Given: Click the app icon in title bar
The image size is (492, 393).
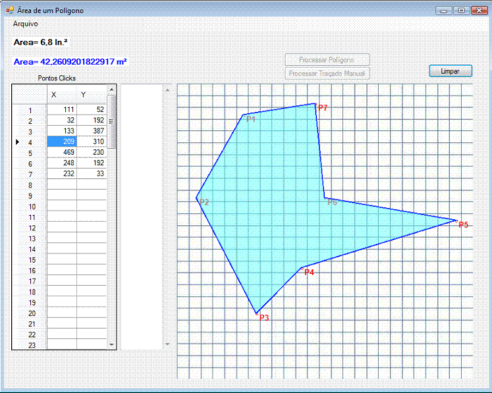Looking at the screenshot, I should point(10,11).
